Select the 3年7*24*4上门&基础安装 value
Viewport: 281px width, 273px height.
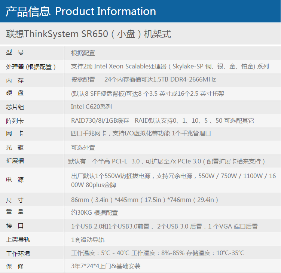coord(106,266)
